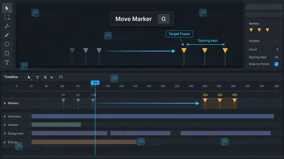Toggle the Spacing kept On setting
Screen dimensions: 284x159
pos(276,57)
